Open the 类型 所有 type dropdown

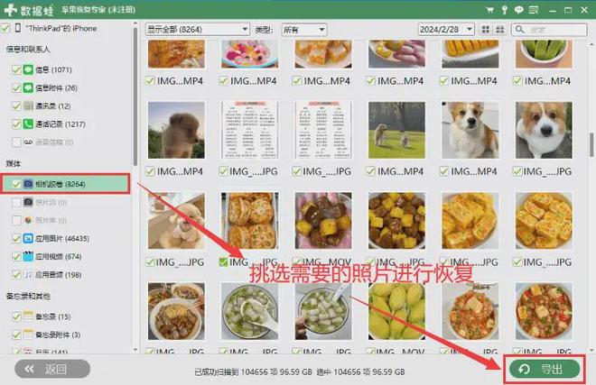(303, 30)
